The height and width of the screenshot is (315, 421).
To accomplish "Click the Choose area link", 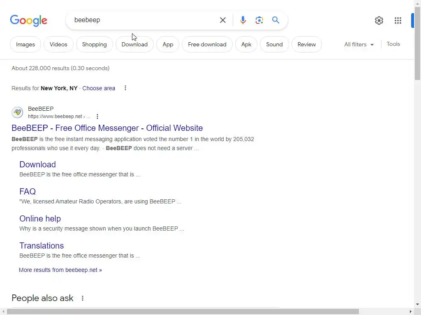I will click(99, 88).
